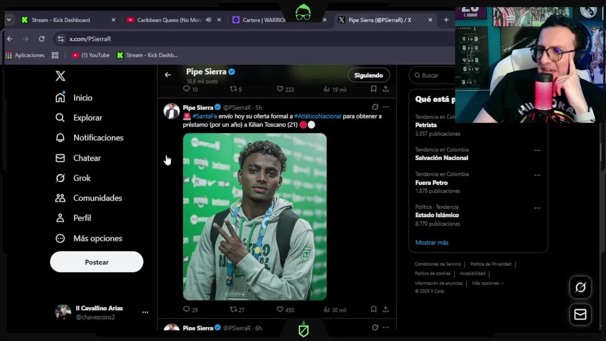Click the Postear button
The width and height of the screenshot is (606, 341).
click(x=97, y=262)
